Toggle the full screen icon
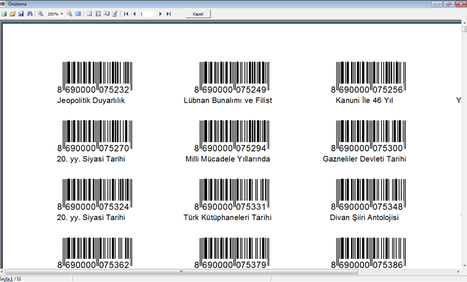This screenshot has height=282, width=467. (78, 13)
